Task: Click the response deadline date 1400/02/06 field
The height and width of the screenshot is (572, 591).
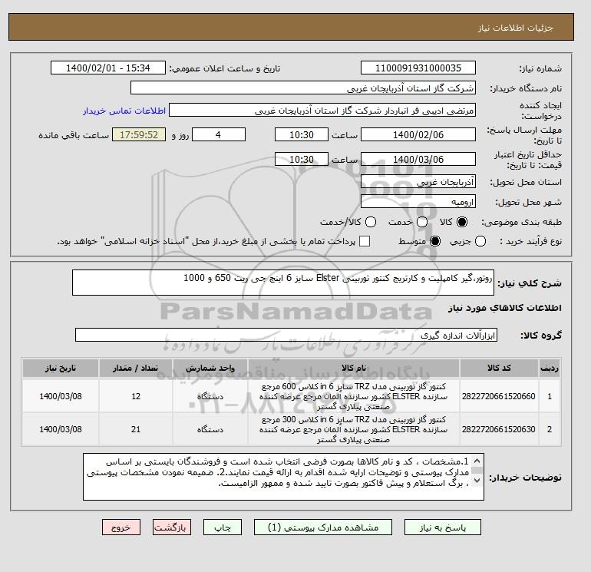Action: tap(418, 134)
